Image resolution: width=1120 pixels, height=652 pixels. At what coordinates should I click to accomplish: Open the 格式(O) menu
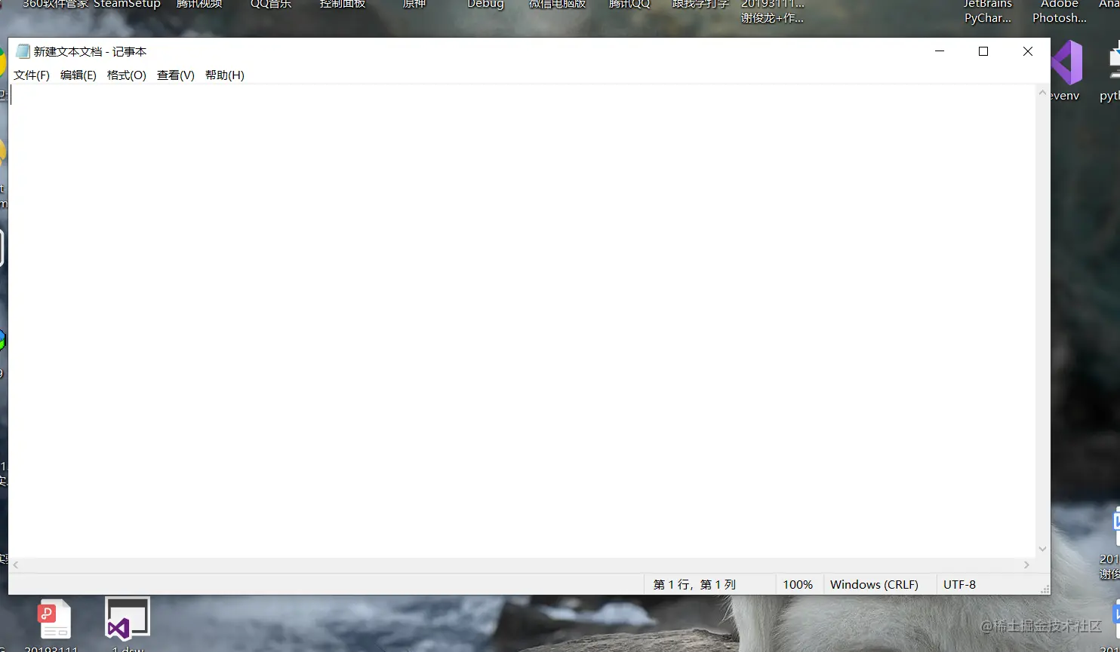(127, 75)
